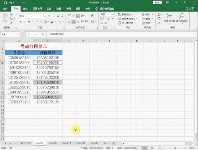Click the Save icon in the title bar
198x150 pixels.
(x=5, y=3)
